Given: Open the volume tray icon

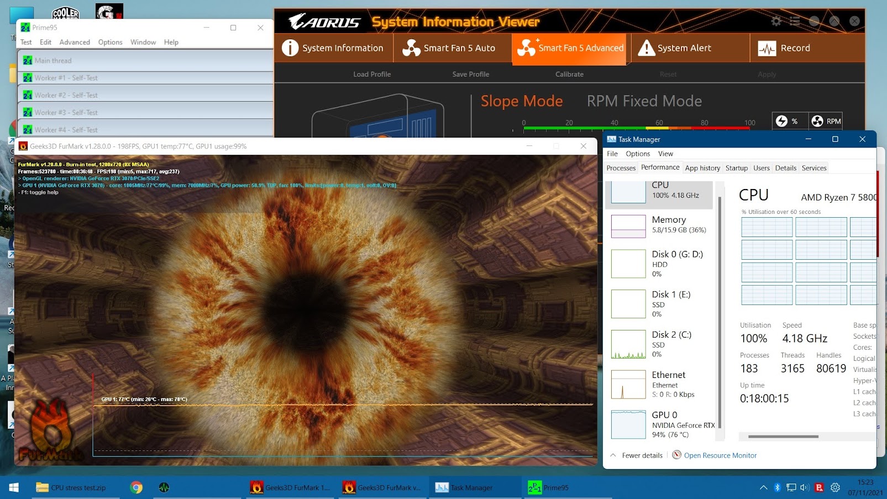Looking at the screenshot, I should pos(805,487).
